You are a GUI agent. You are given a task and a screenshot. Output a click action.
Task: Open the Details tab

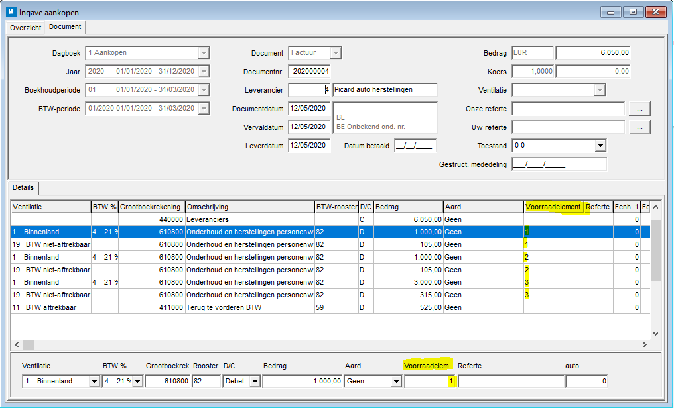click(x=24, y=188)
